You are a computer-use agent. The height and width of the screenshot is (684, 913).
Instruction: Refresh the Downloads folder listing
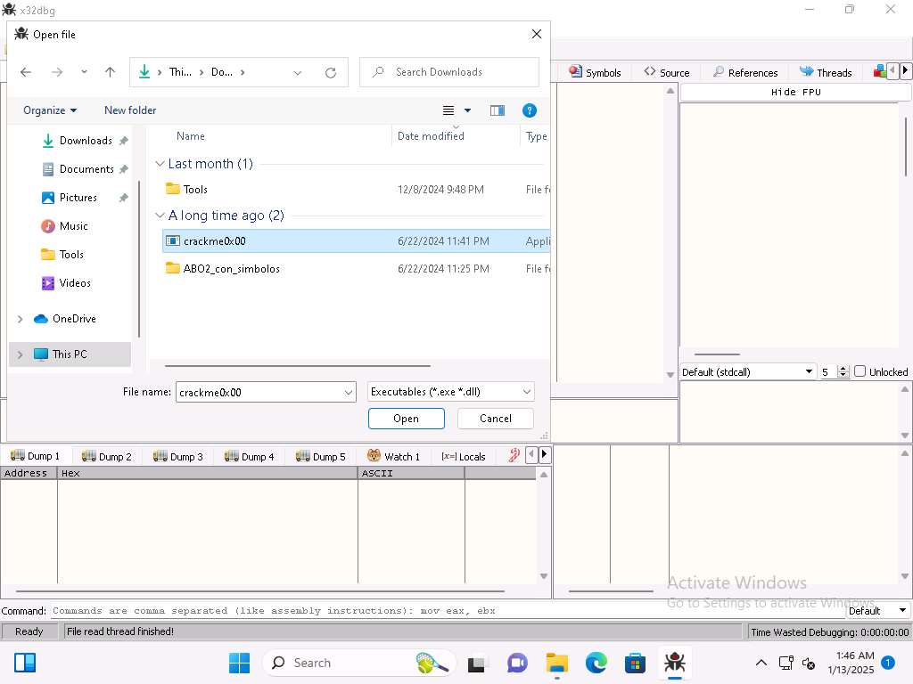(x=331, y=72)
